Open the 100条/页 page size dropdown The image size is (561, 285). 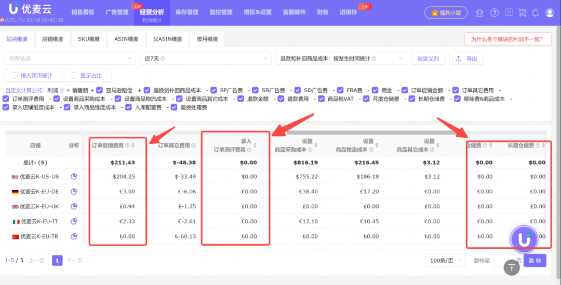pos(446,261)
